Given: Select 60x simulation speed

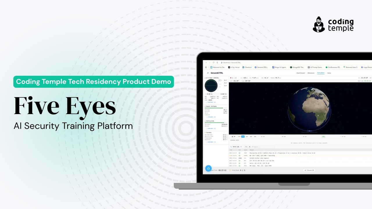Looking at the screenshot, I should click(255, 136).
